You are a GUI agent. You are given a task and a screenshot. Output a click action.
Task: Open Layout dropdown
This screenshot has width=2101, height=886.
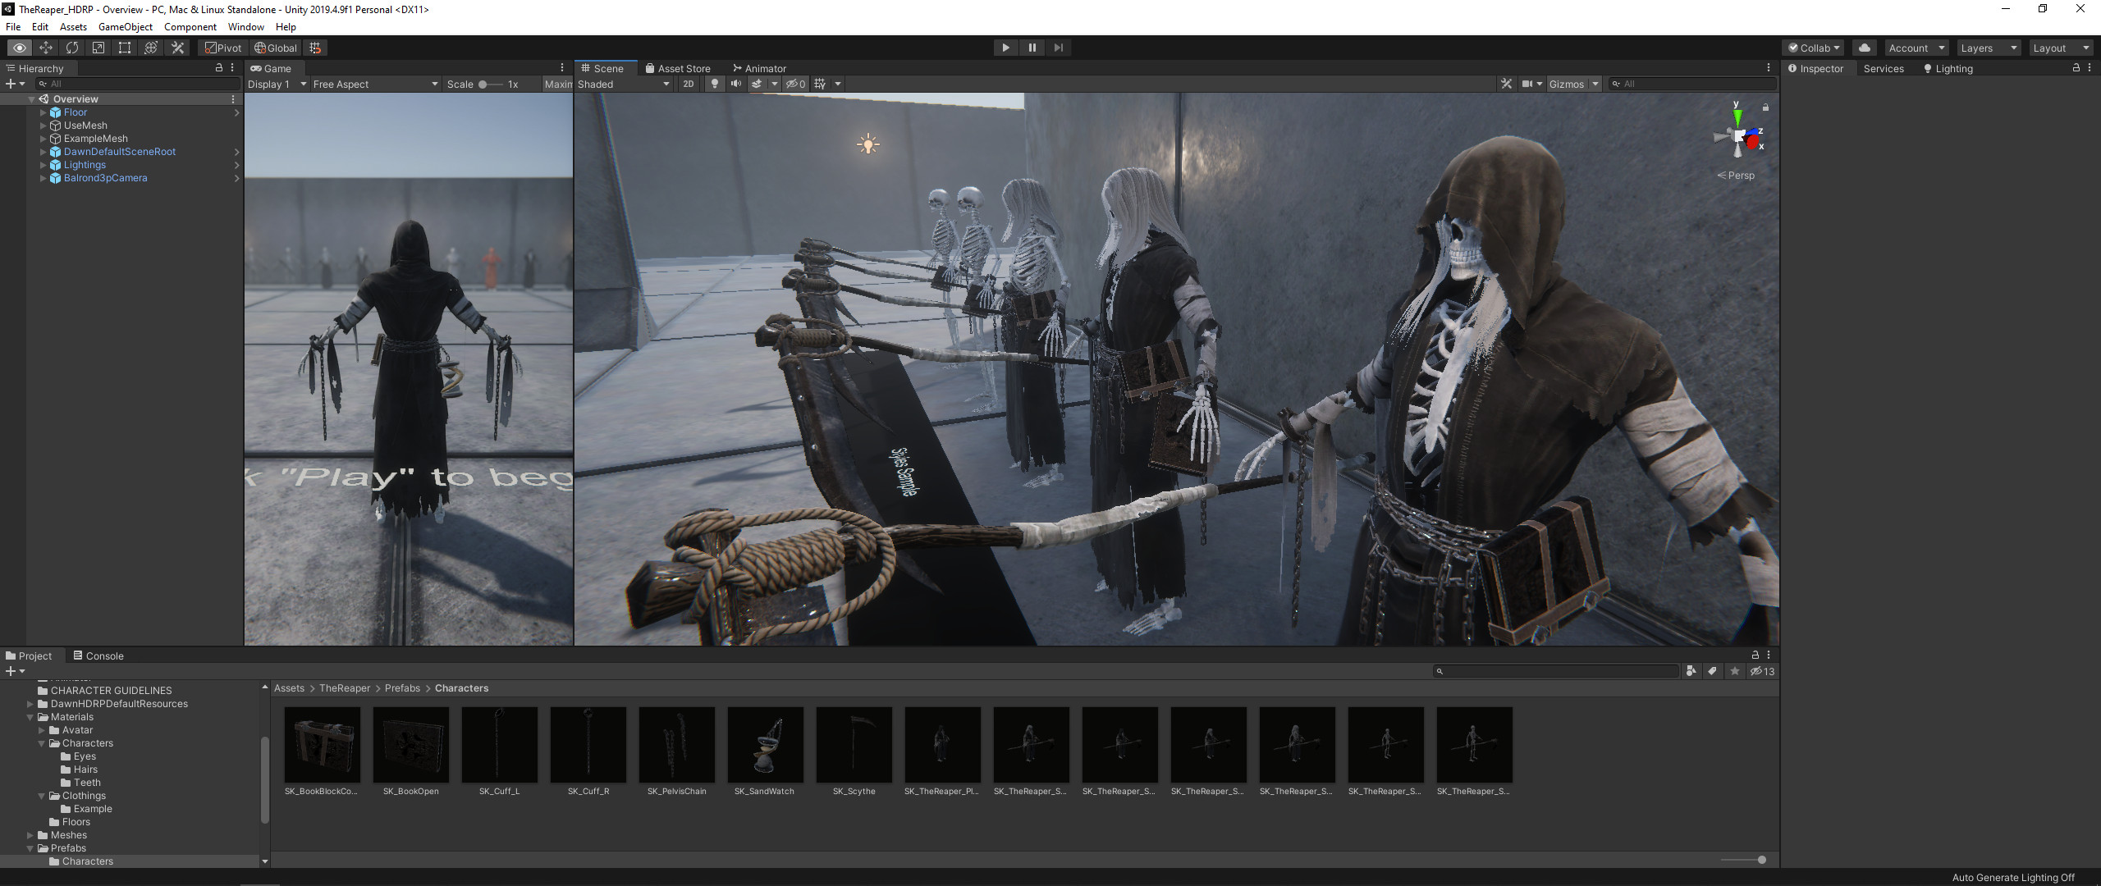click(2060, 48)
